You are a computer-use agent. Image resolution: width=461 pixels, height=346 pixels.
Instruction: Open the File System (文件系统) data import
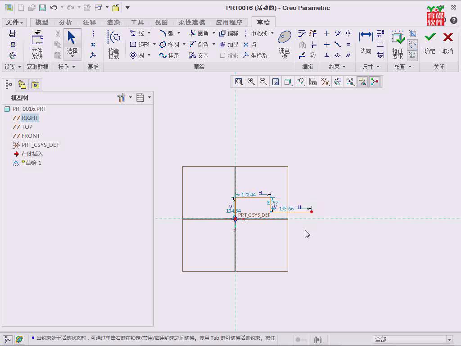click(x=37, y=45)
